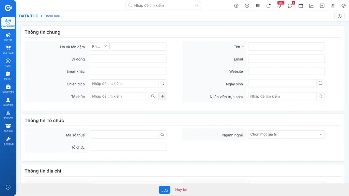The height and width of the screenshot is (196, 349).
Task: Open the CSKH lifebuoy module
Action: pos(8,63)
